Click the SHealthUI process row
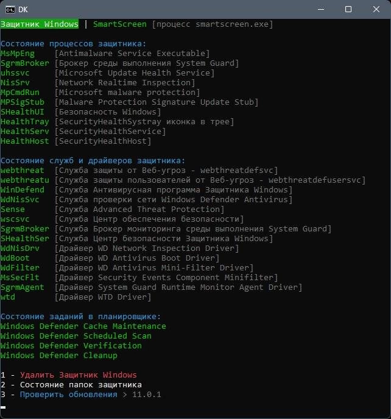The height and width of the screenshot is (419, 391). (x=81, y=112)
